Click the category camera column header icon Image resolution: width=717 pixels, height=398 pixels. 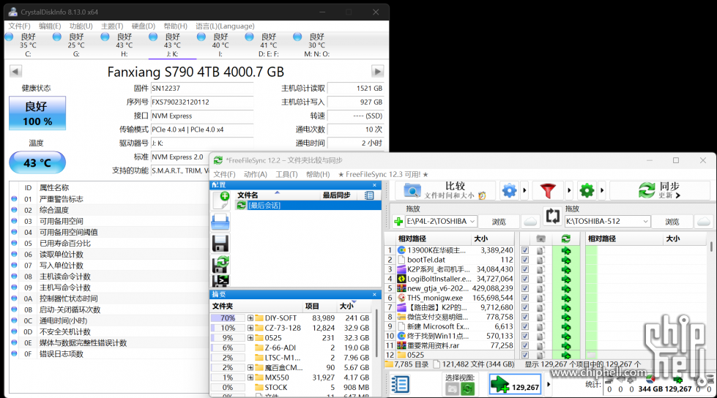(x=540, y=239)
